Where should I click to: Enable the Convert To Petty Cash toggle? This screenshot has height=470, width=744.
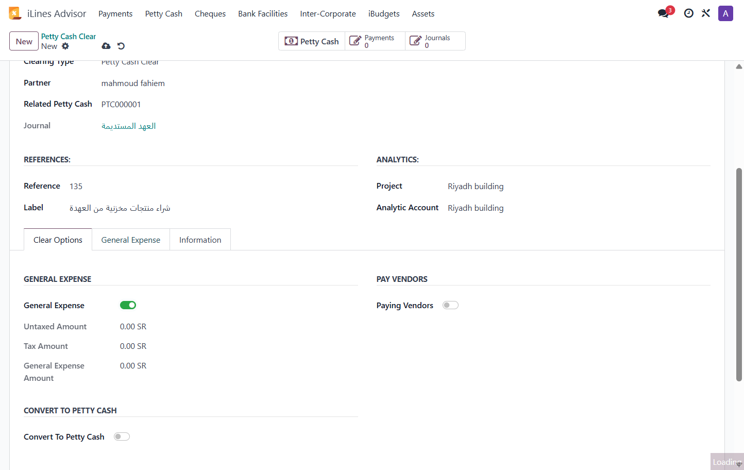click(x=122, y=437)
